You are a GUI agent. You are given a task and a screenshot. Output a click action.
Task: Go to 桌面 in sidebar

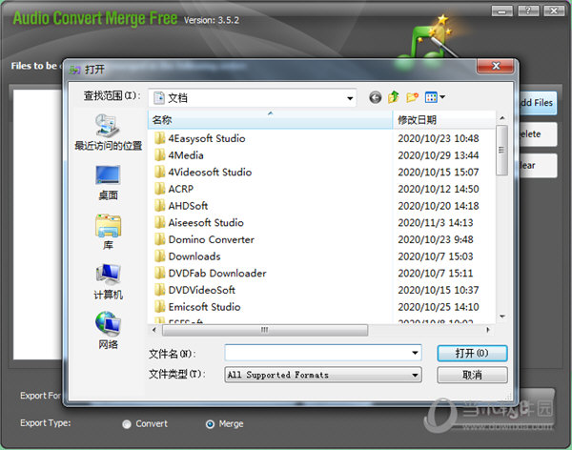[x=108, y=182]
